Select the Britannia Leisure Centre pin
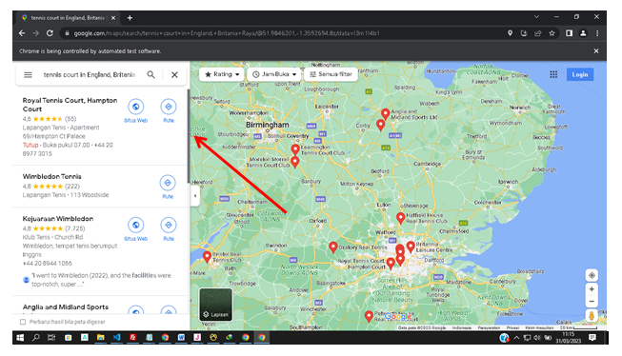 (x=411, y=247)
